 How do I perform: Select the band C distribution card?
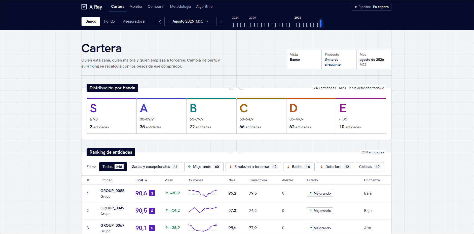pyautogui.click(x=261, y=116)
